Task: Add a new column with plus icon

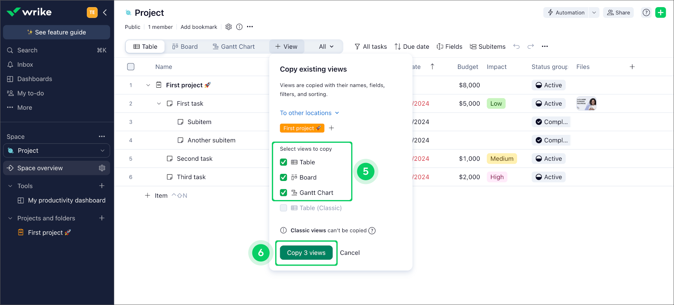Action: tap(632, 67)
